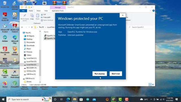Screen dimensions: 181x102
Task: Open Explorer help question icon
Action: pos(153,11)
